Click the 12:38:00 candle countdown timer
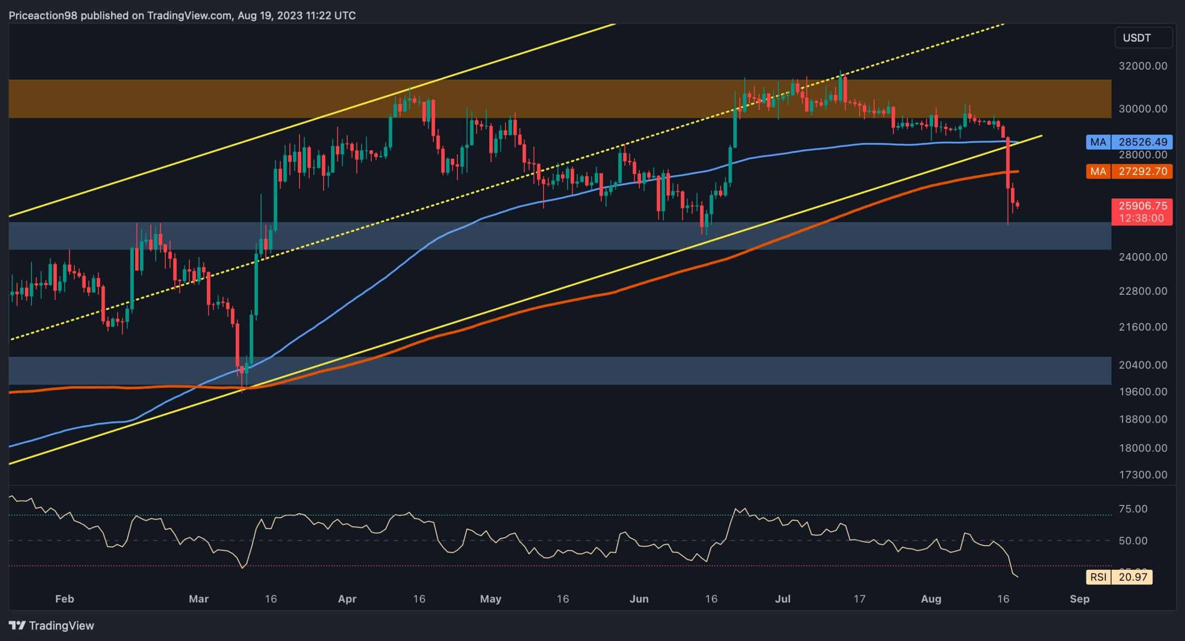 pyautogui.click(x=1142, y=218)
